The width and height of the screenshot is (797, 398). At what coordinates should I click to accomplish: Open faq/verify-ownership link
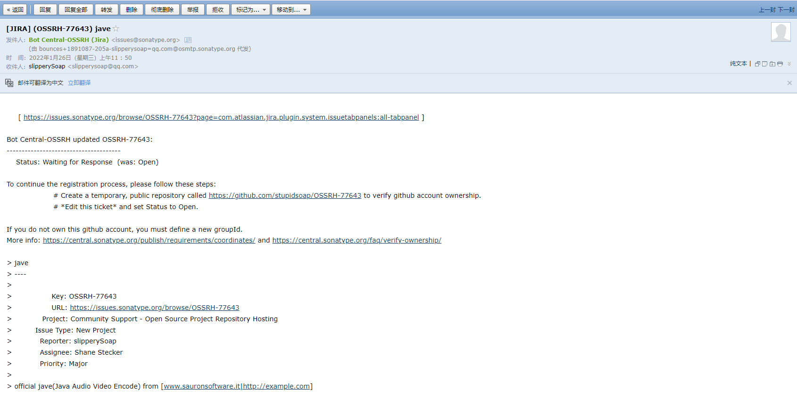[x=357, y=240]
